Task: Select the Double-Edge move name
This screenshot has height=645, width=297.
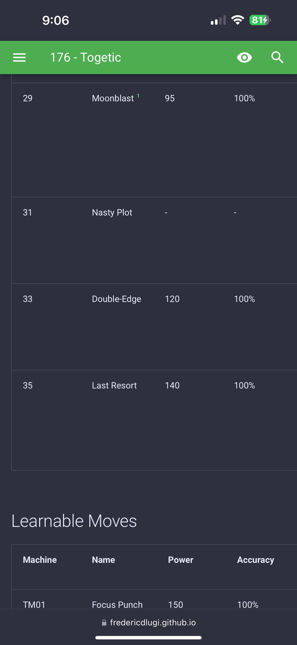Action: 117,299
